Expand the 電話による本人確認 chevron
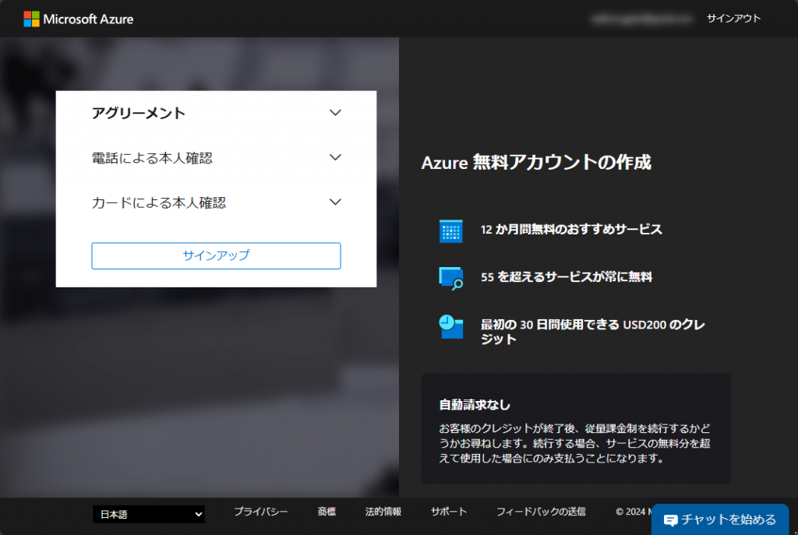The height and width of the screenshot is (535, 798). (335, 157)
